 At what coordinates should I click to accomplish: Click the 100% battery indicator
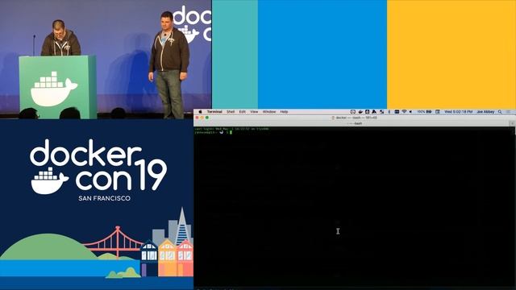(x=425, y=112)
